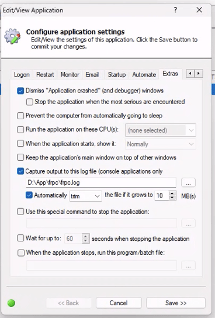Click the log file path field
The height and width of the screenshot is (318, 215).
(x=101, y=182)
